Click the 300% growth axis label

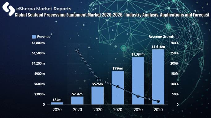click(174, 43)
